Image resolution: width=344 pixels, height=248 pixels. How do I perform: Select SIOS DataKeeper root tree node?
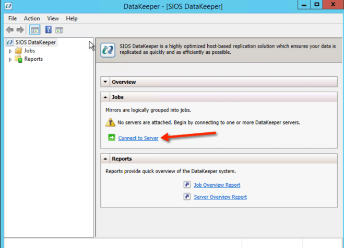click(x=35, y=42)
